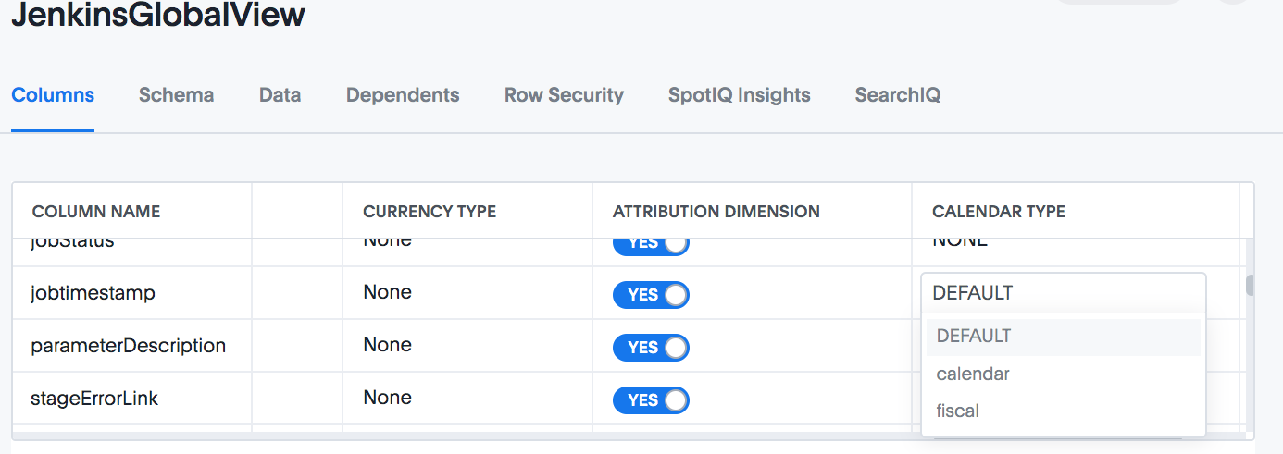Switch to the Columns tab
This screenshot has height=454, width=1283.
53,94
